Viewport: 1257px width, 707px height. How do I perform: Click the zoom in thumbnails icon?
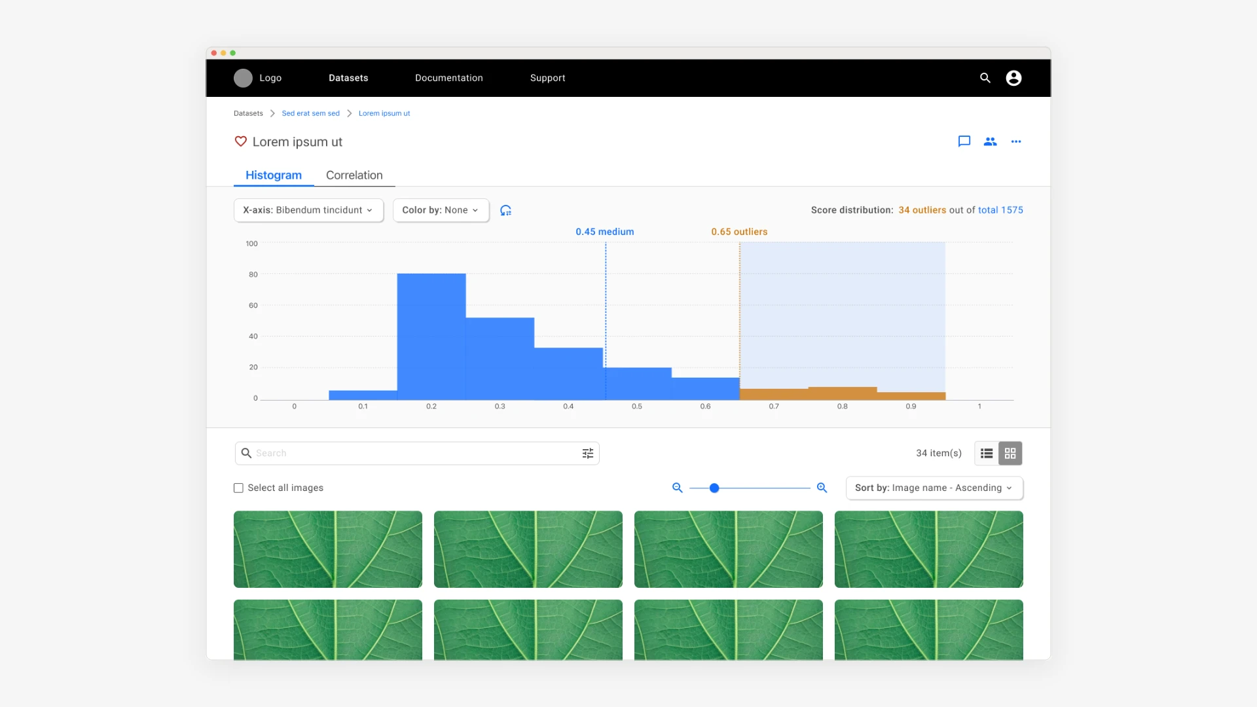(x=822, y=488)
